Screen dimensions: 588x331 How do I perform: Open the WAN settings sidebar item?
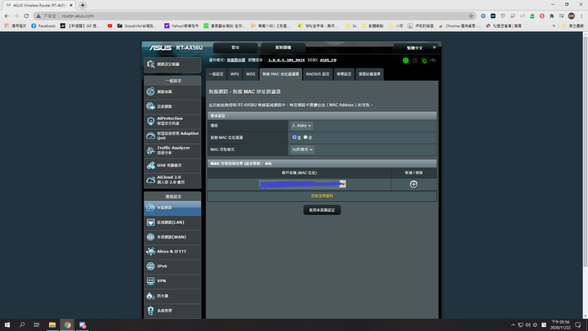(172, 237)
